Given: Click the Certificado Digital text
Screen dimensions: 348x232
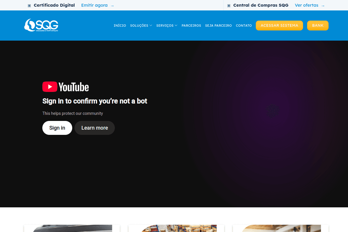Looking at the screenshot, I should tap(54, 5).
